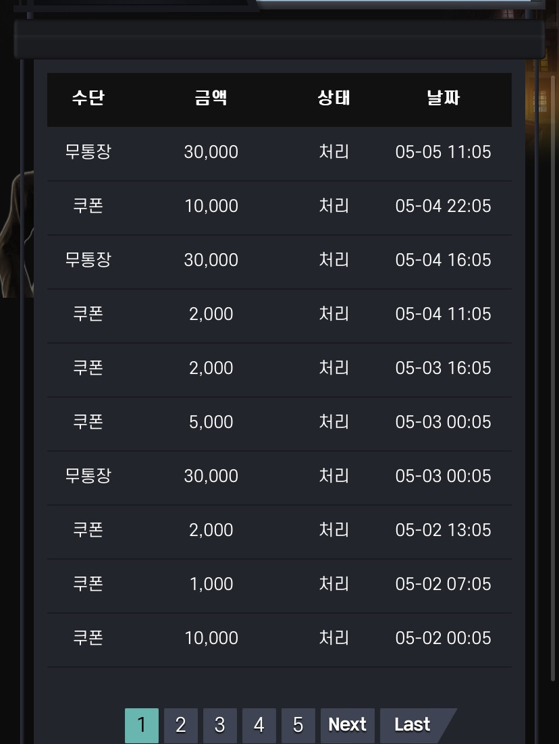Click the 수단 column header
The width and height of the screenshot is (559, 744).
pos(88,98)
